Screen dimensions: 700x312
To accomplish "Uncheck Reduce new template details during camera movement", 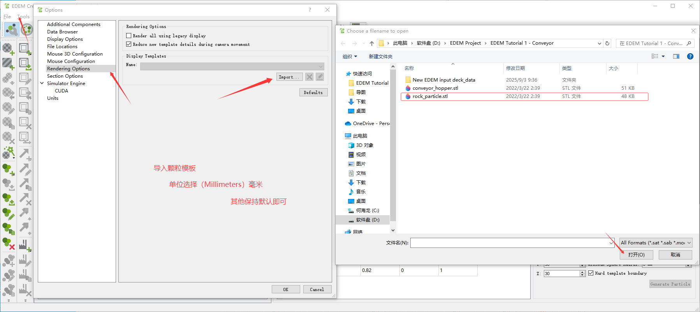I will coord(129,44).
